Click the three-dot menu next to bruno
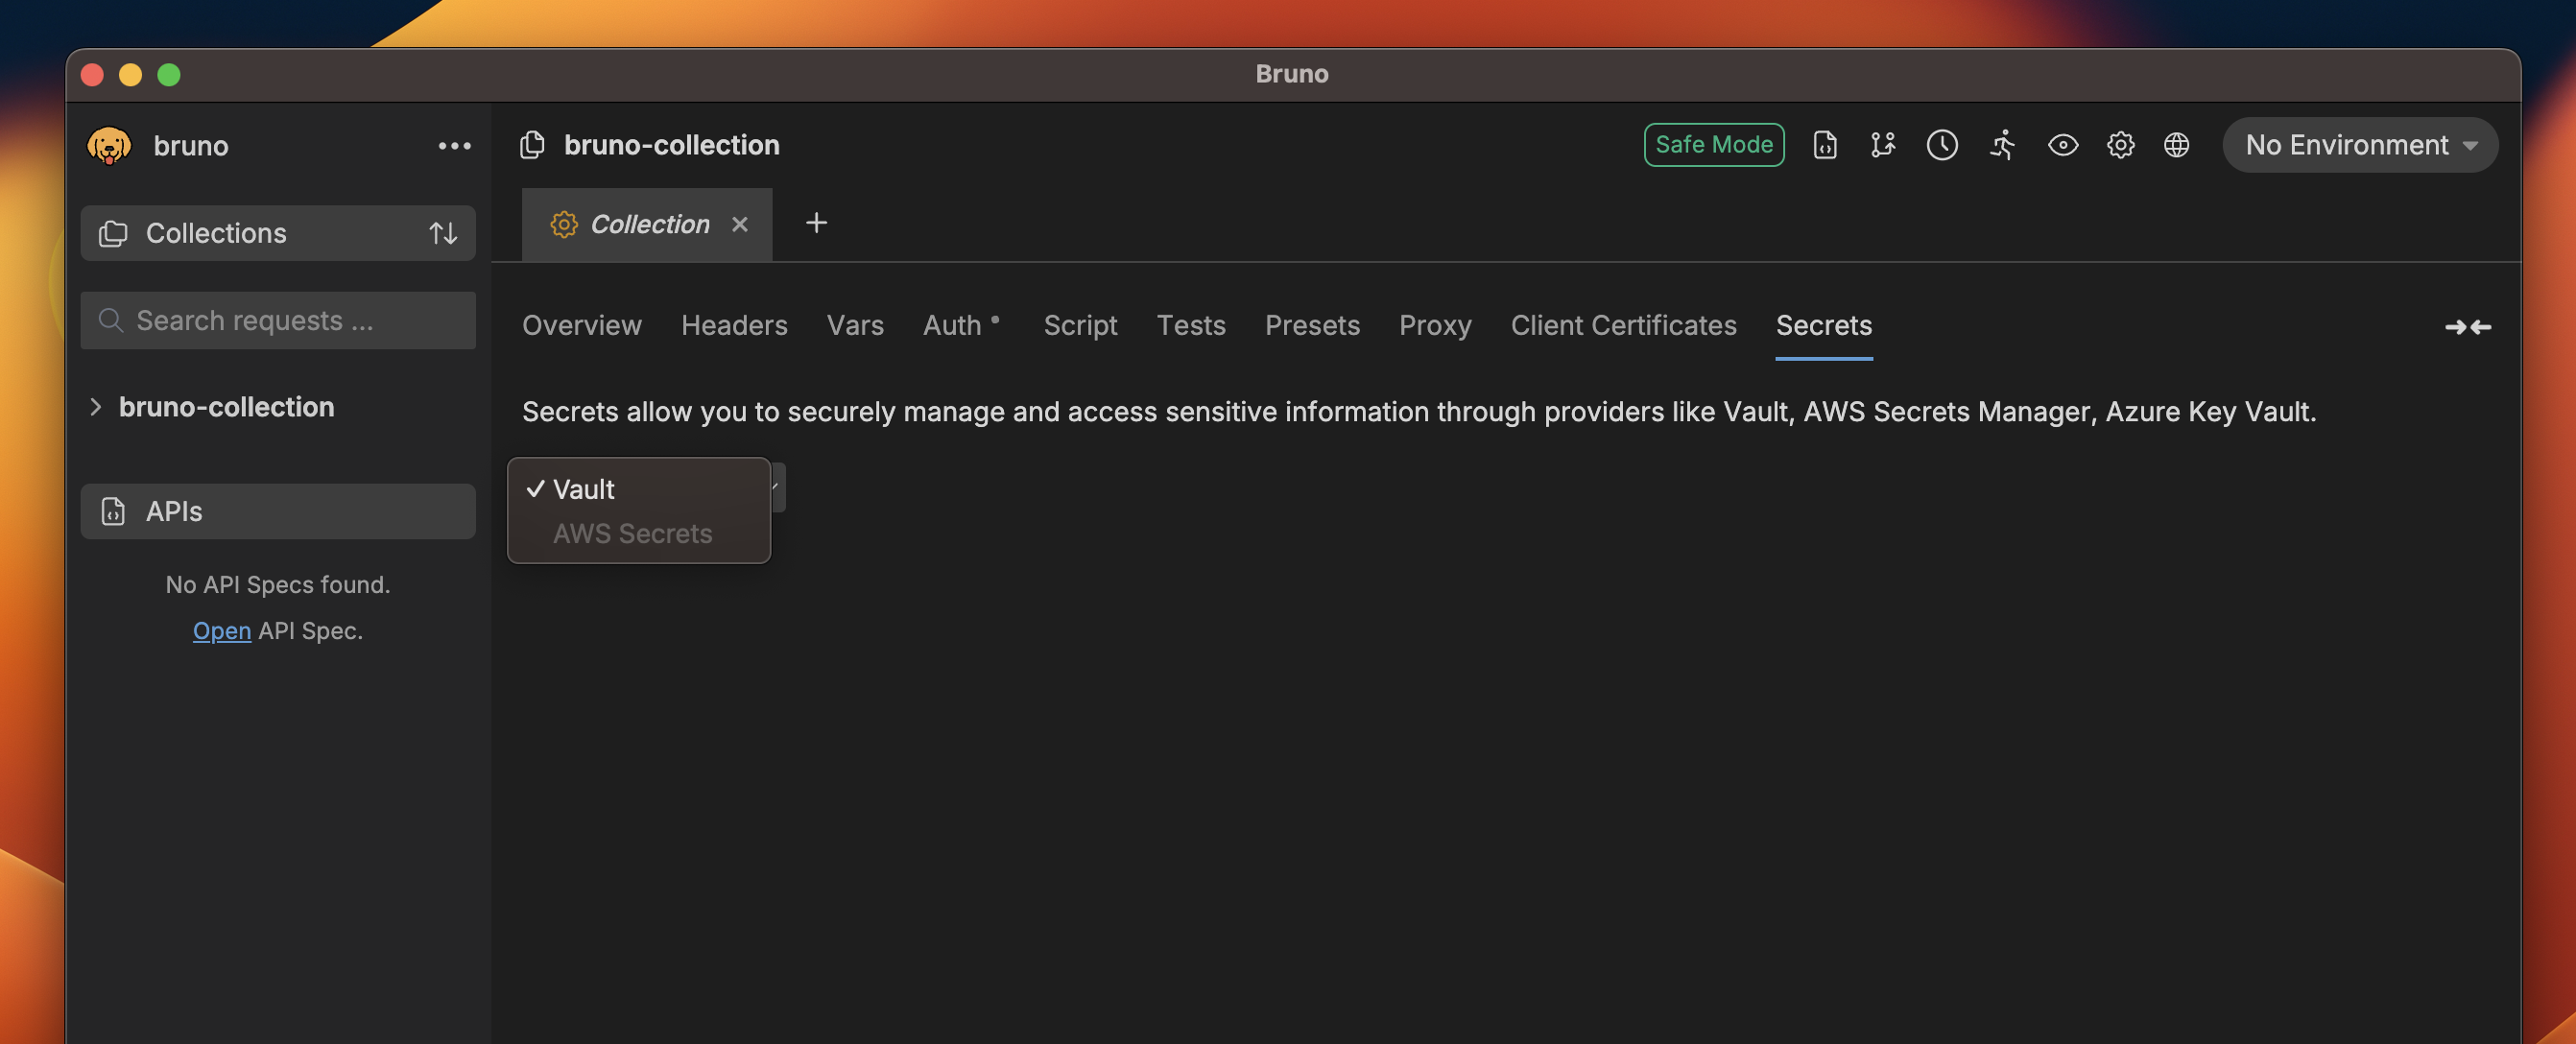2576x1044 pixels. 454,145
